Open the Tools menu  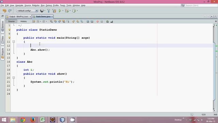coord(69,5)
